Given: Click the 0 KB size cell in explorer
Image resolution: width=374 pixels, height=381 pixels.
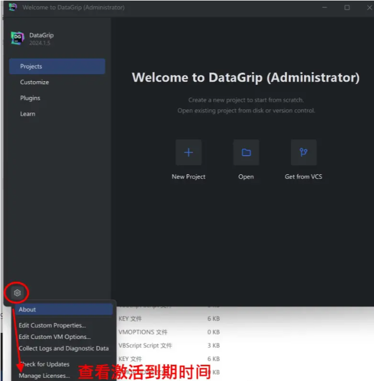Looking at the screenshot, I should point(214,332).
